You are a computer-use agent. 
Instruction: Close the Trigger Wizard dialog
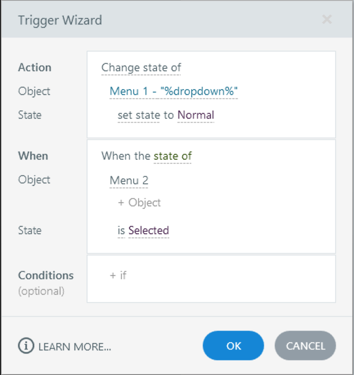tap(327, 19)
